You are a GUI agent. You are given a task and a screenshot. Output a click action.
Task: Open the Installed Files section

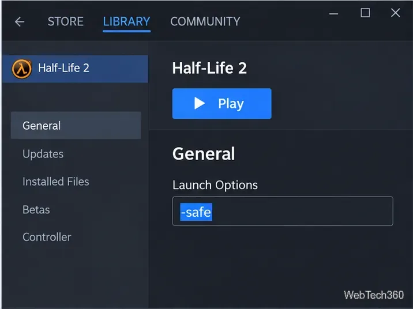click(56, 182)
